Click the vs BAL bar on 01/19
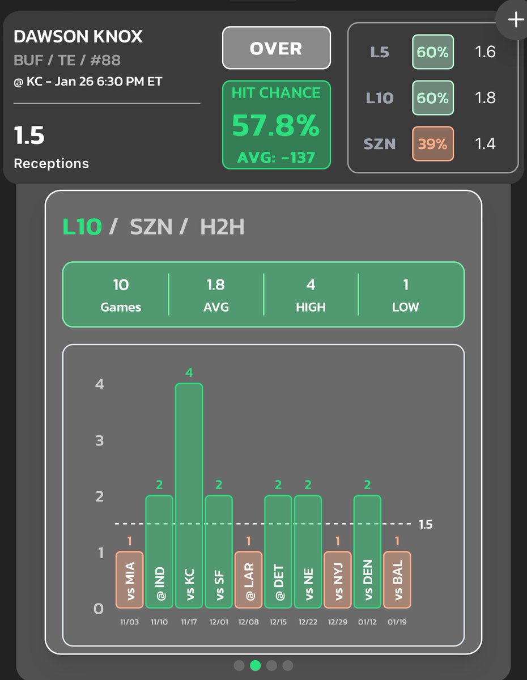Screen dimensions: 527x680 click(397, 580)
